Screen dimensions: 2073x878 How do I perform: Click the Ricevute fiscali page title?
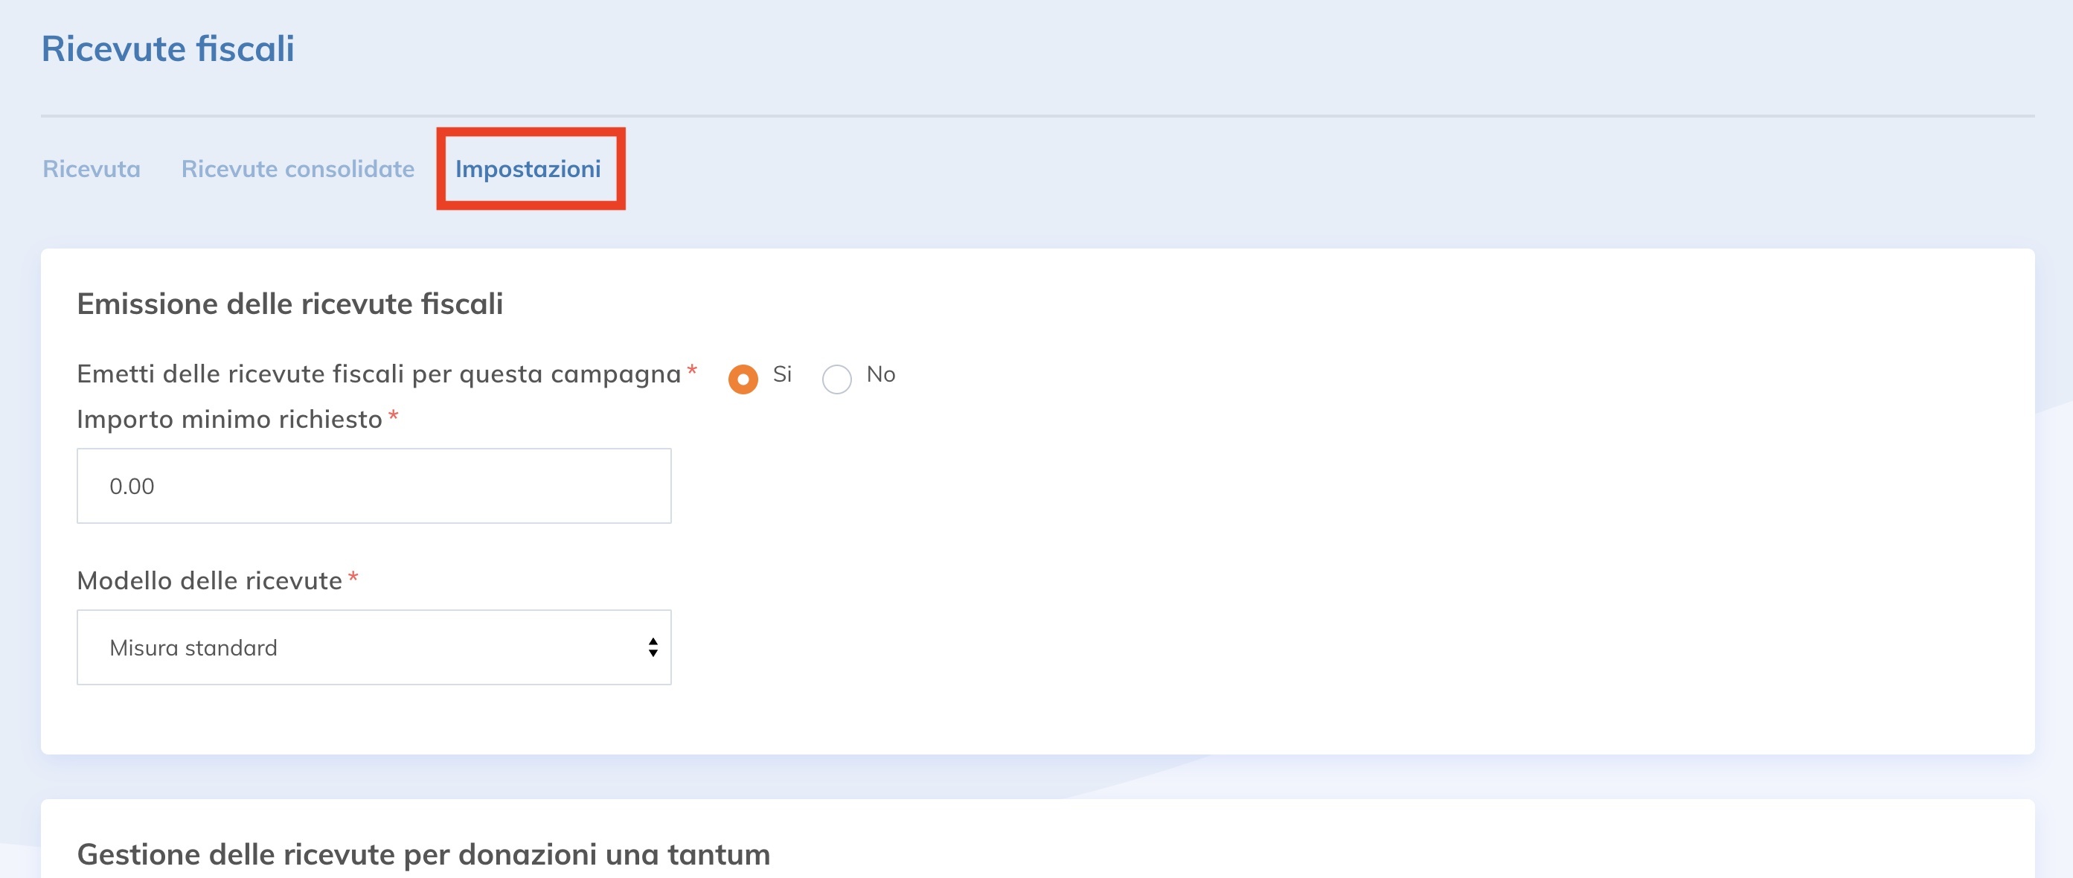[167, 48]
